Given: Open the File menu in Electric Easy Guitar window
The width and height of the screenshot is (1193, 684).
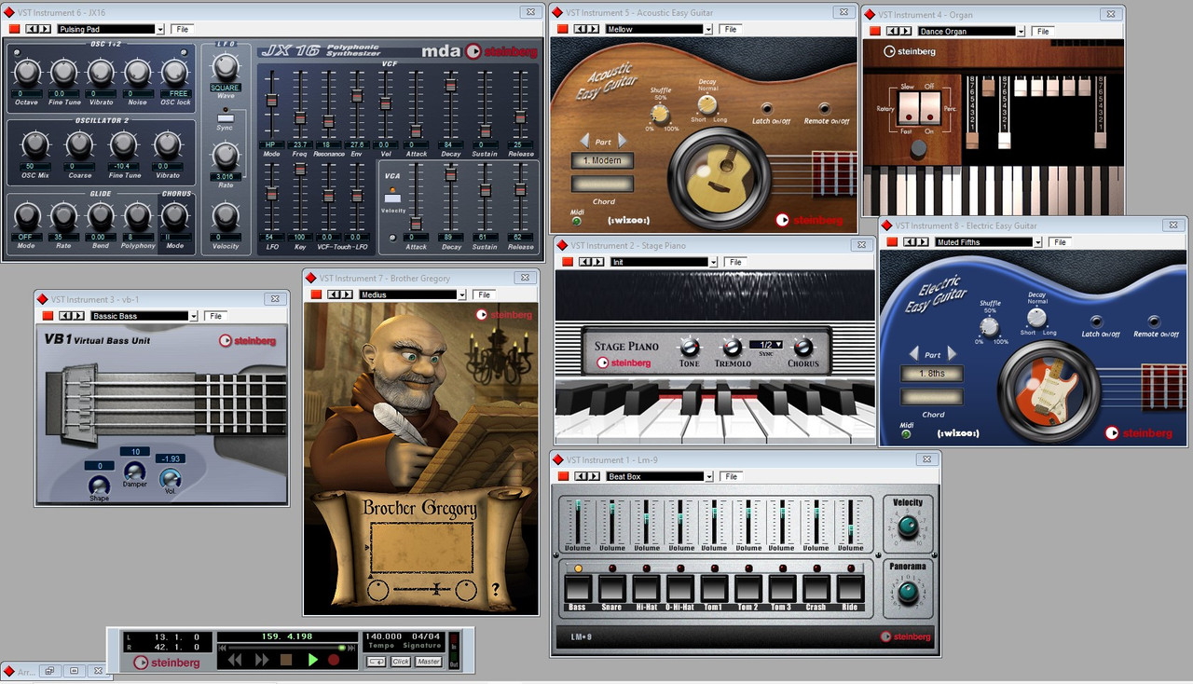Looking at the screenshot, I should point(1060,241).
